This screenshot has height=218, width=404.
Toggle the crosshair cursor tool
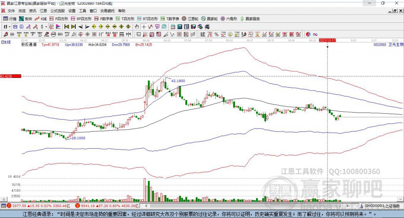coord(144,27)
